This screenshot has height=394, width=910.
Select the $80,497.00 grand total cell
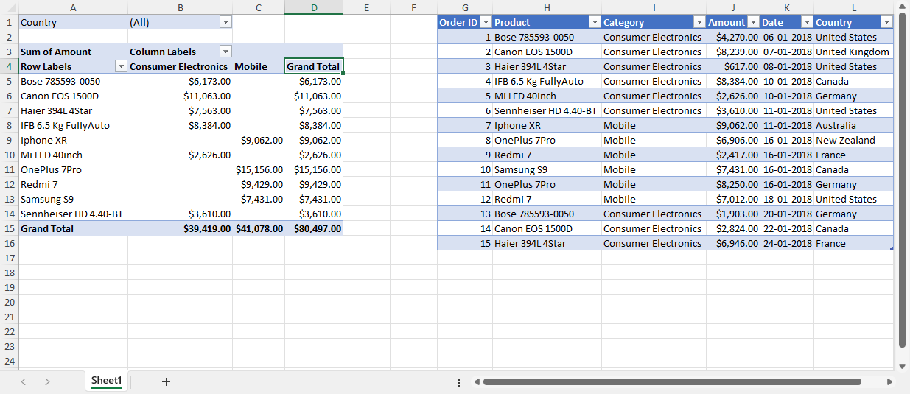[x=314, y=228]
